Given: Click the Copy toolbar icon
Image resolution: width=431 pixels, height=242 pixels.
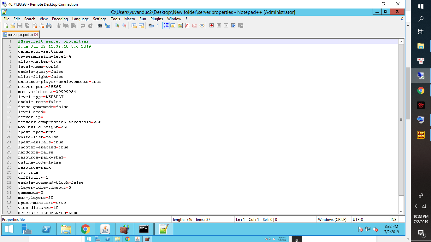Looking at the screenshot, I should [66, 26].
